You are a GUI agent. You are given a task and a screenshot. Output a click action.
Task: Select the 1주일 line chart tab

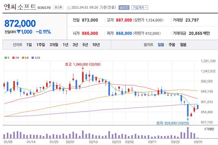tap(41, 45)
